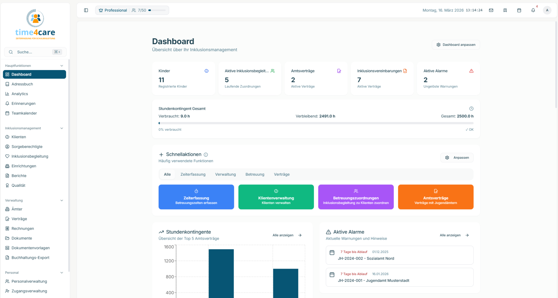The image size is (558, 298).
Task: Click the Amtsverträge card edit icon
Action: [339, 71]
